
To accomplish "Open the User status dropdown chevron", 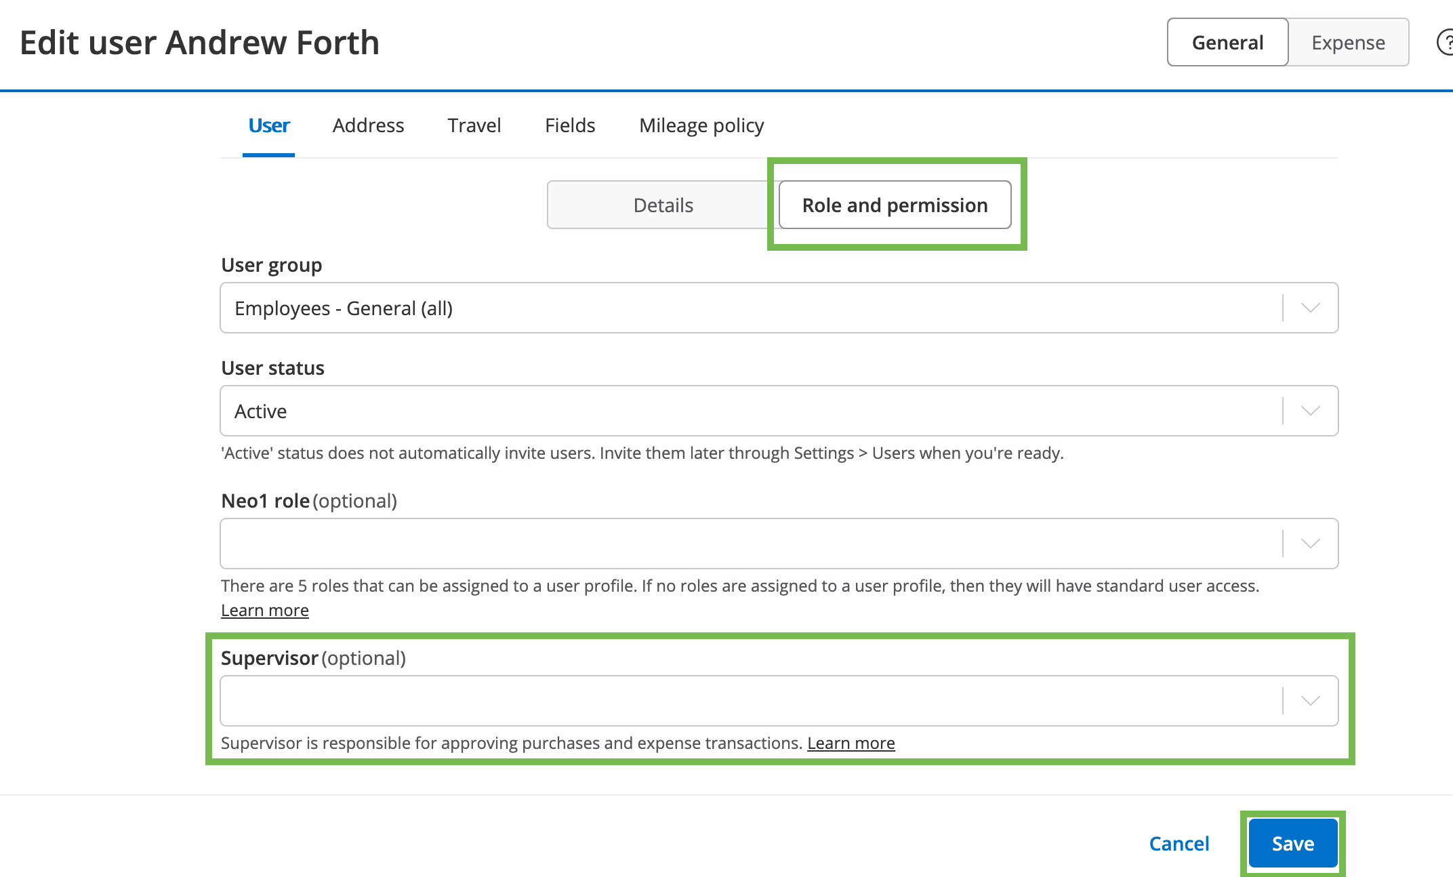I will (1310, 411).
